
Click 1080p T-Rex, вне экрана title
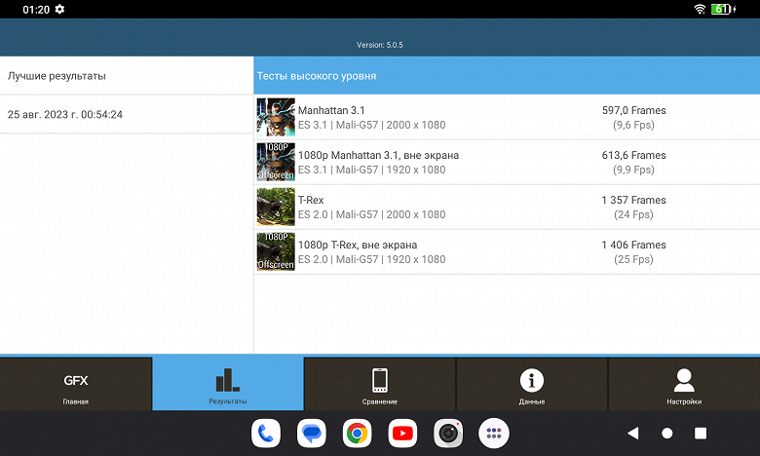click(x=358, y=245)
